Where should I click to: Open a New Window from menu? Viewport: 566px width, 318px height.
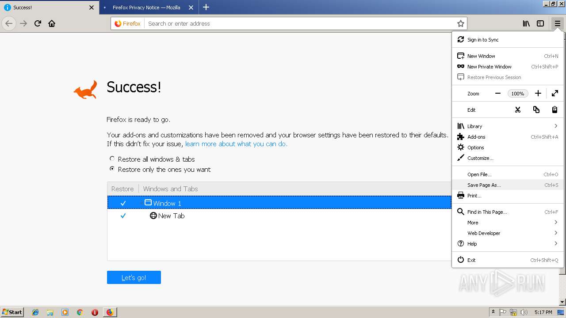[508, 56]
